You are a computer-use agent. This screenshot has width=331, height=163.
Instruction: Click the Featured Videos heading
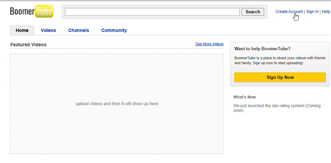tap(28, 45)
